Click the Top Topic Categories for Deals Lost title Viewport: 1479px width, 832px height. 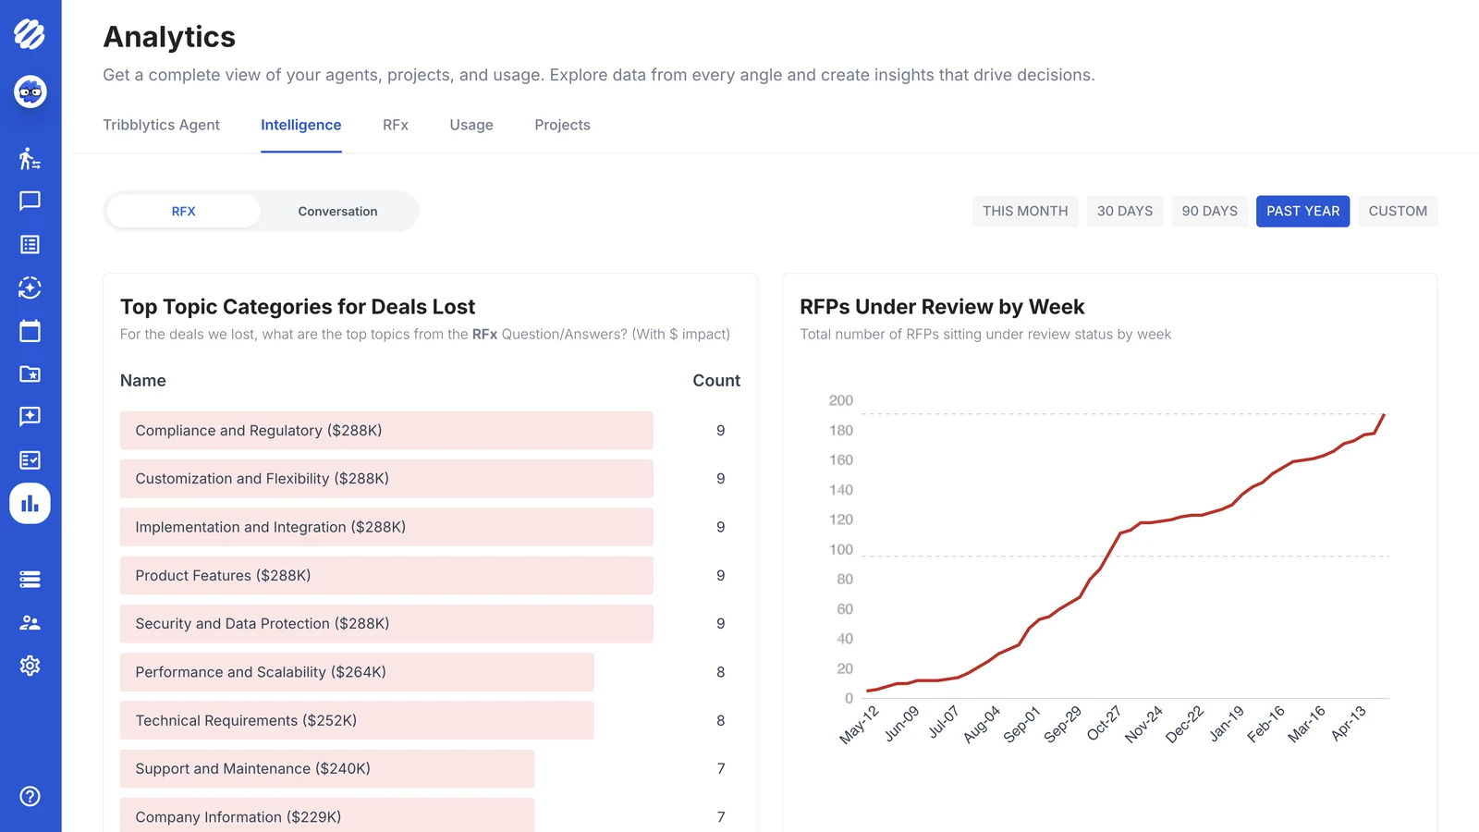(298, 307)
